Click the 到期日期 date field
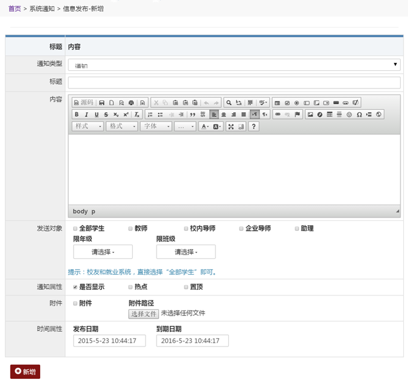Viewport: 408px width, 382px height. [x=192, y=341]
